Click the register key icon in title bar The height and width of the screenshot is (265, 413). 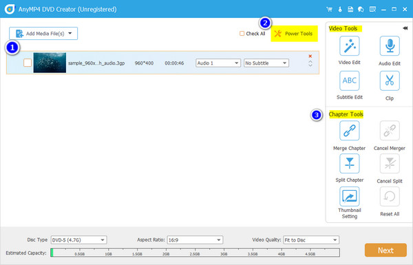(340, 10)
